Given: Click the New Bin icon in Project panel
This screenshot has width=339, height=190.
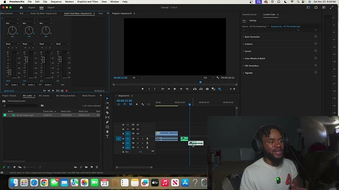Looking at the screenshot, I should 86,167.
